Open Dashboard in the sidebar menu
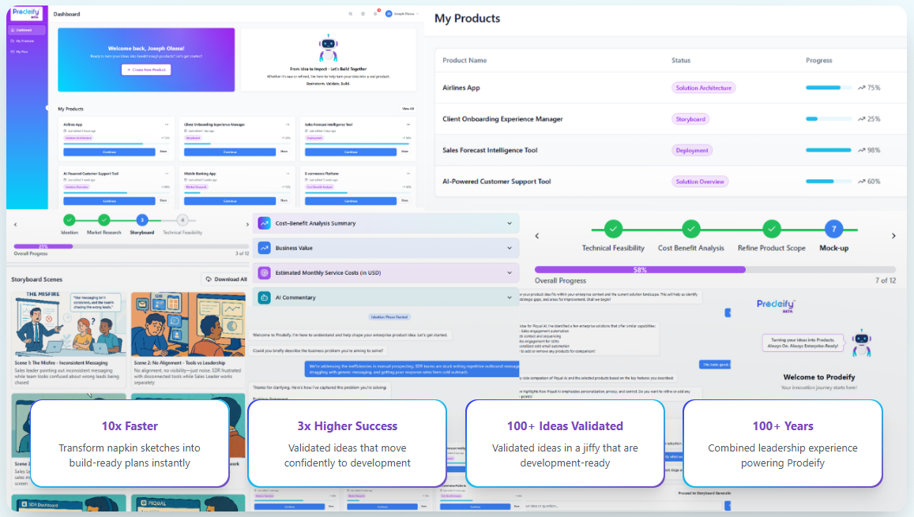The image size is (914, 517). 26,30
